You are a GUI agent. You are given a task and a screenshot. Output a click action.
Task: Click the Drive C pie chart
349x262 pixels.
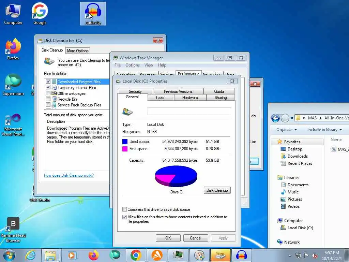(x=176, y=176)
